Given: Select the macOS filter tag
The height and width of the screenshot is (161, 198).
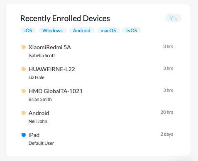Looking at the screenshot, I should (x=108, y=30).
